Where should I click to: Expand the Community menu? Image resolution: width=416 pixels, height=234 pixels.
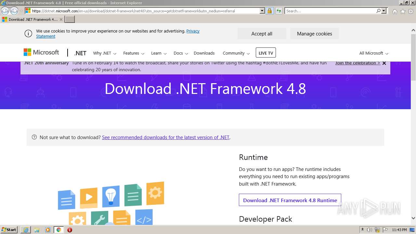(x=236, y=53)
